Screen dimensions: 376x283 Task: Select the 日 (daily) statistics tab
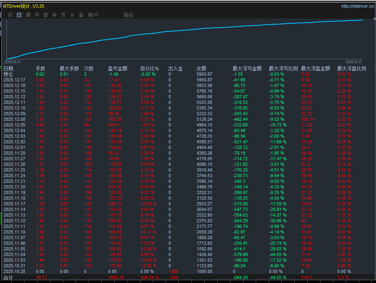(19, 15)
